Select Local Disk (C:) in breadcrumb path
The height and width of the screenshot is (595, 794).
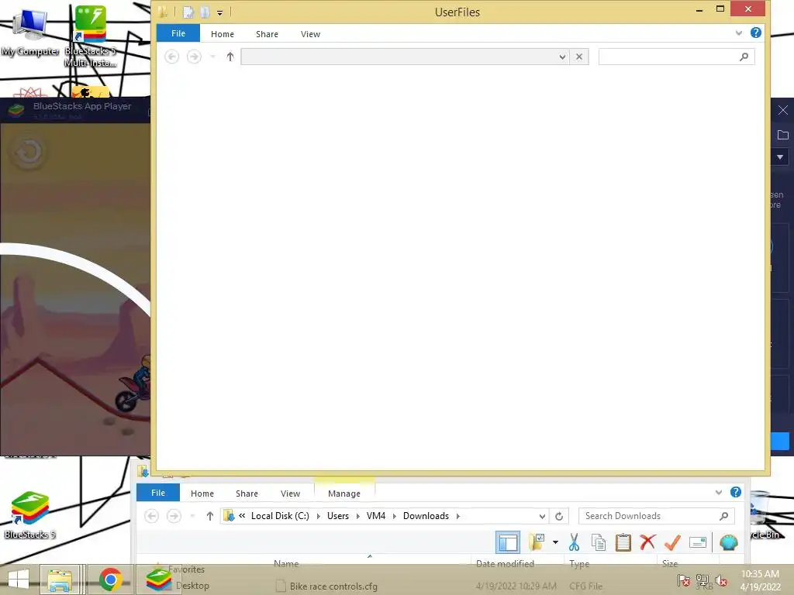(x=280, y=516)
